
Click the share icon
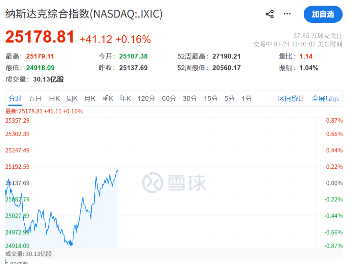(x=269, y=14)
